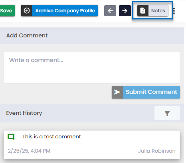Click the Archive Company Profile button label
Screen dimensions: 186x163
pyautogui.click(x=65, y=11)
